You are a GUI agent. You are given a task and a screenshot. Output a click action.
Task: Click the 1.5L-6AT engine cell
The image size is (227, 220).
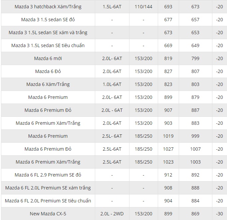click(x=112, y=7)
